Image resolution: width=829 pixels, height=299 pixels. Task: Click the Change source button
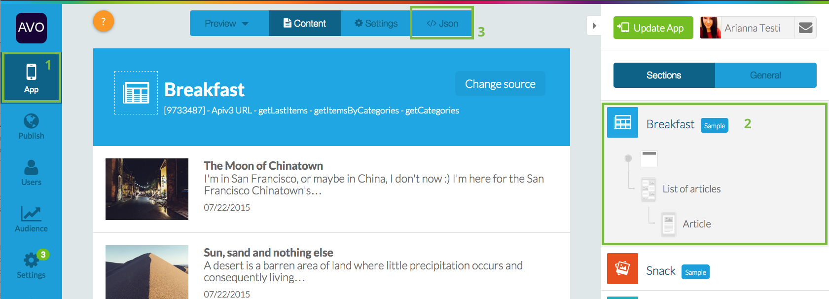(500, 84)
